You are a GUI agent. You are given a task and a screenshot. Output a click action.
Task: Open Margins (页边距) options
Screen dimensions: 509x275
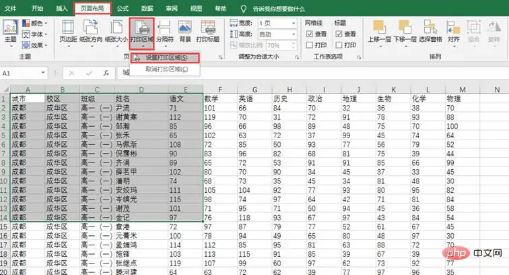click(68, 32)
